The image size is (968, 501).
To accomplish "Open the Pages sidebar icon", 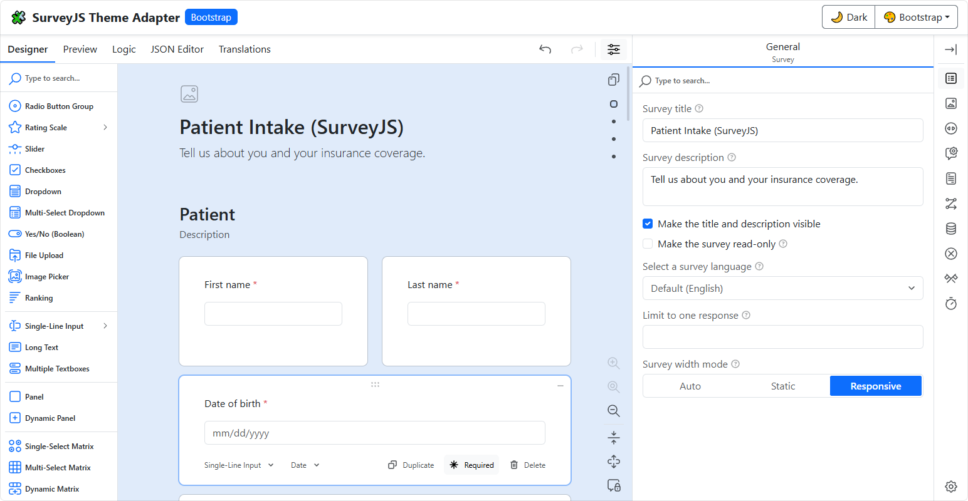I will 951,178.
